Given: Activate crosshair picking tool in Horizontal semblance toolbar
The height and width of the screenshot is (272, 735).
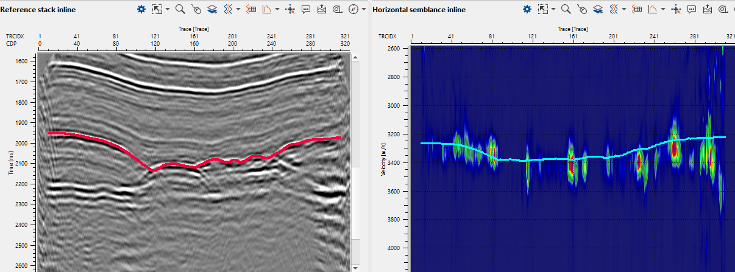Looking at the screenshot, I should pos(676,9).
